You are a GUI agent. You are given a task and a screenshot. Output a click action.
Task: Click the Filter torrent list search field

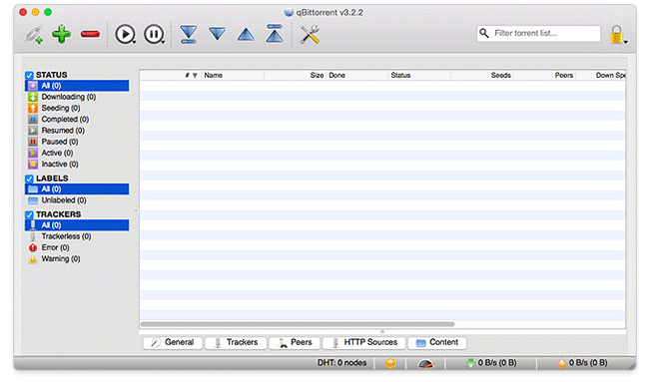tap(538, 33)
